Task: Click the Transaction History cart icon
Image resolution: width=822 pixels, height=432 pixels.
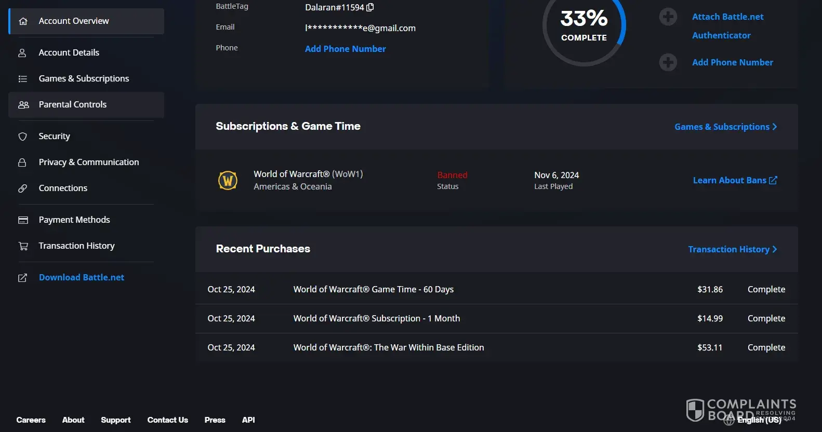Action: 23,246
